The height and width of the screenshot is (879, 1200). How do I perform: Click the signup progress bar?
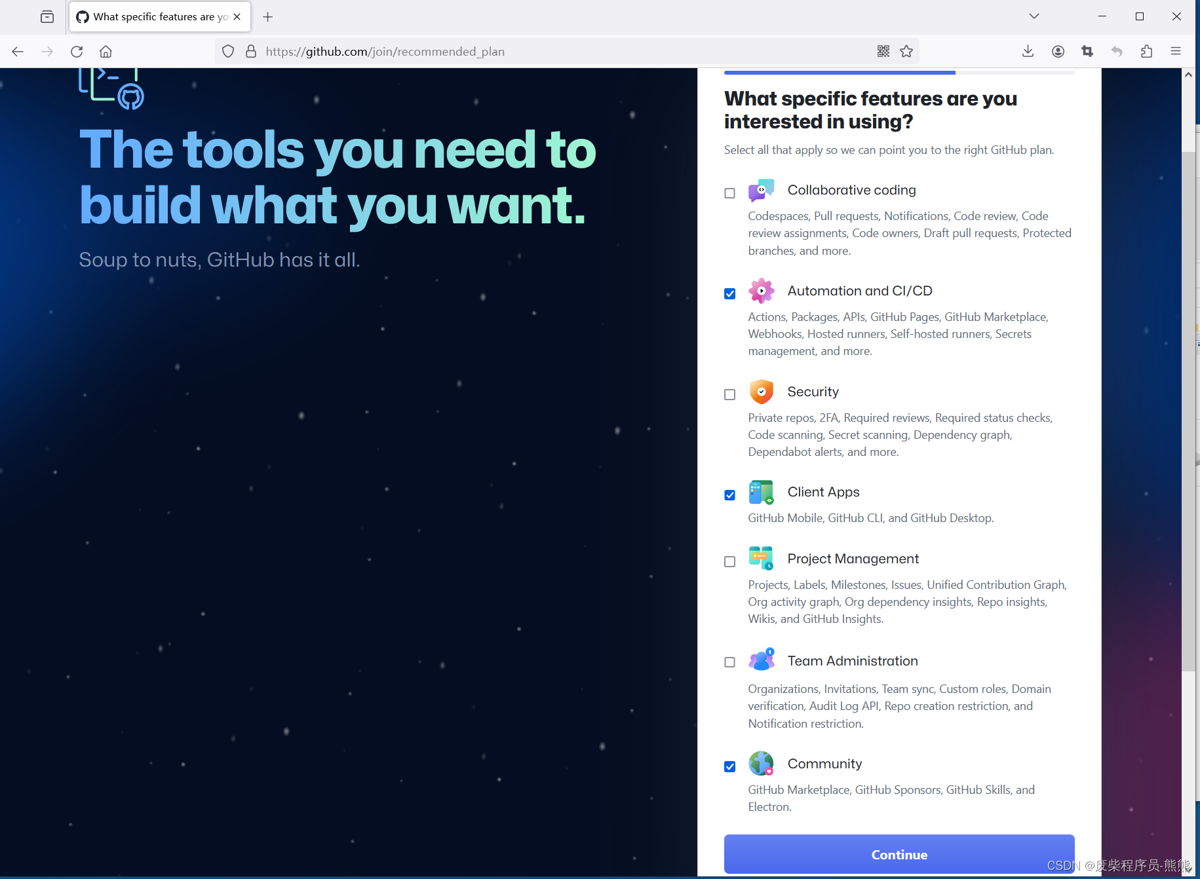click(899, 72)
